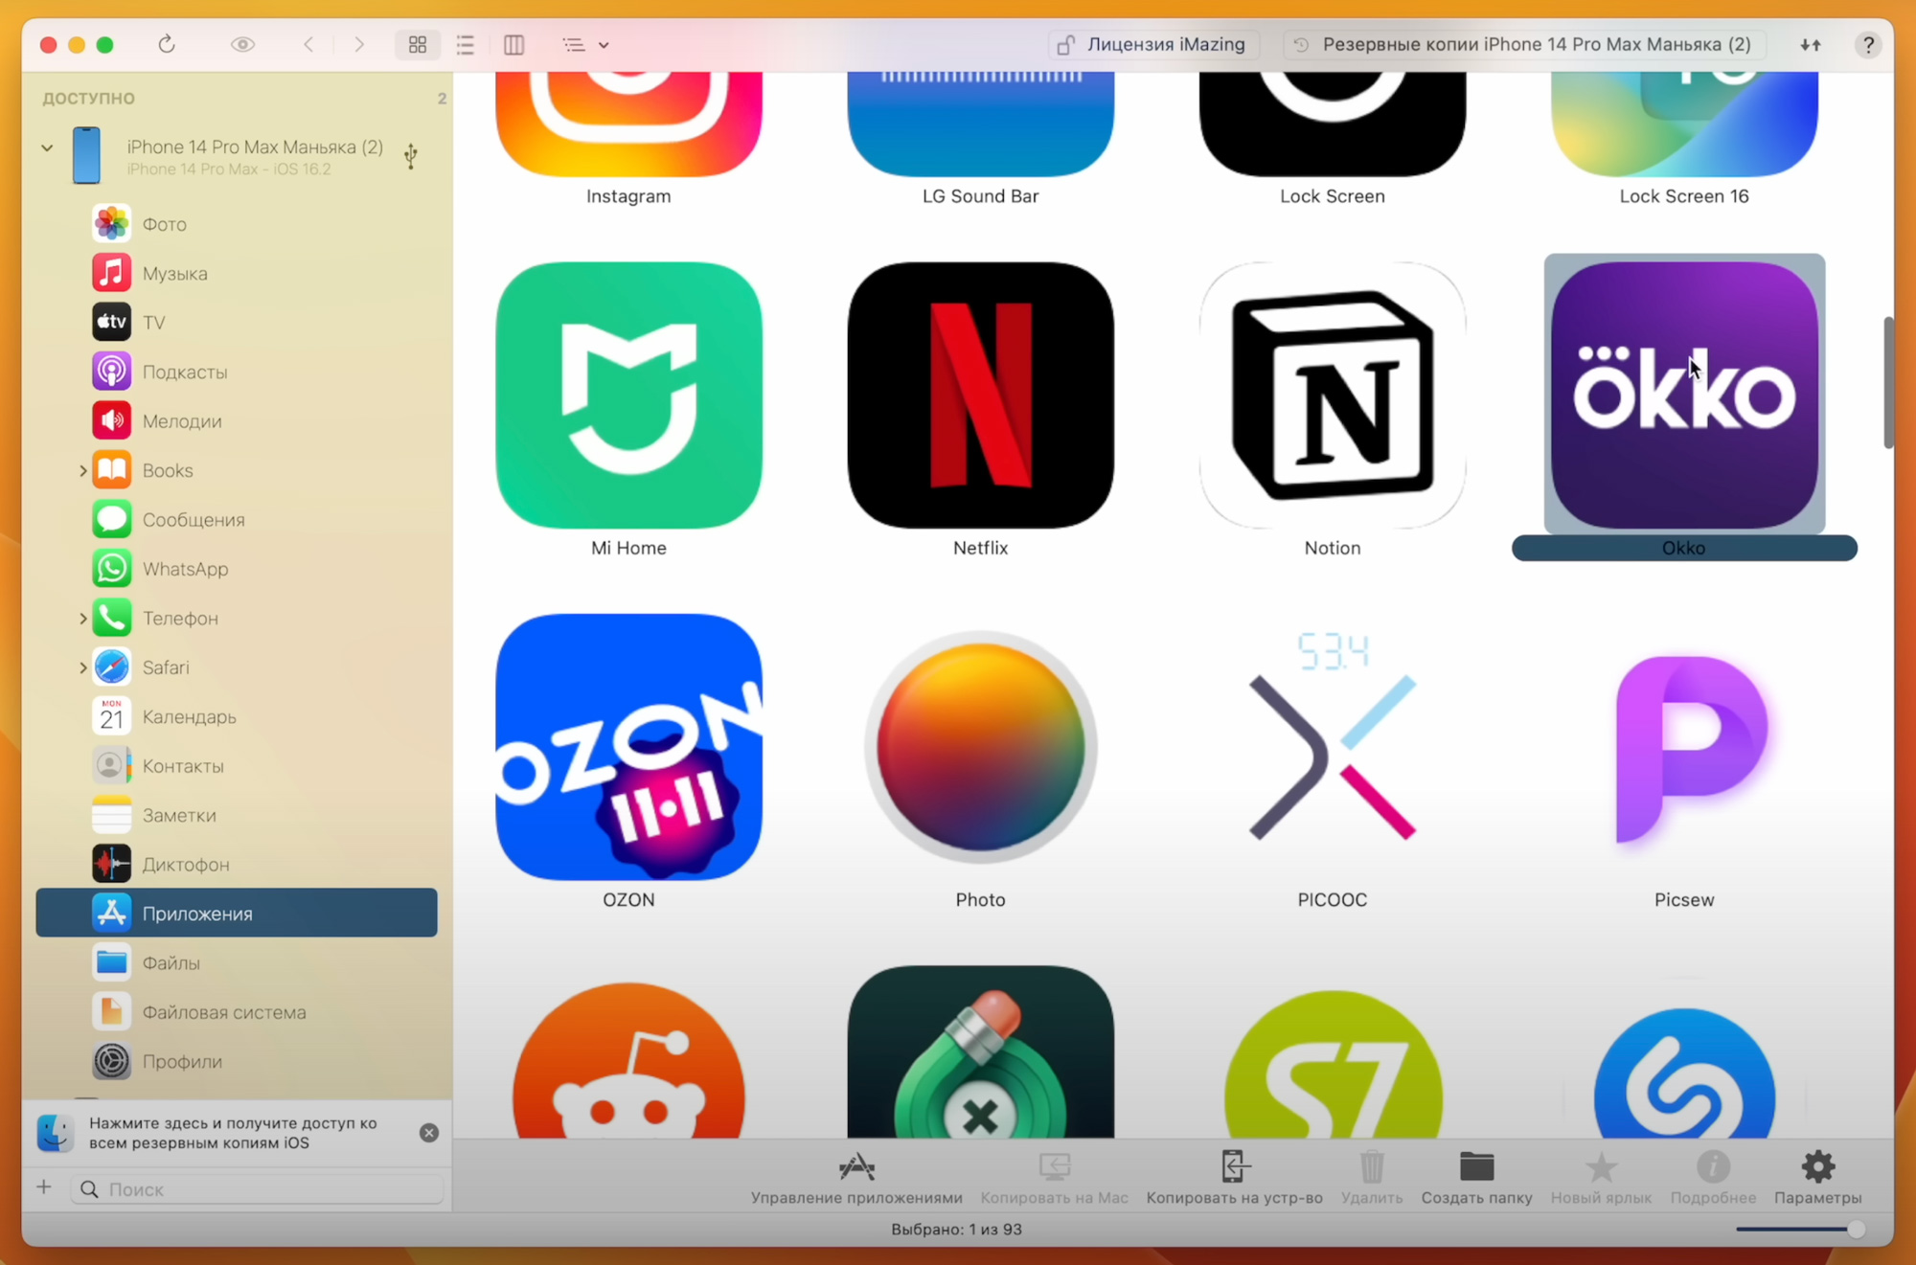The image size is (1916, 1265).
Task: Switch to column view mode
Action: tap(514, 44)
